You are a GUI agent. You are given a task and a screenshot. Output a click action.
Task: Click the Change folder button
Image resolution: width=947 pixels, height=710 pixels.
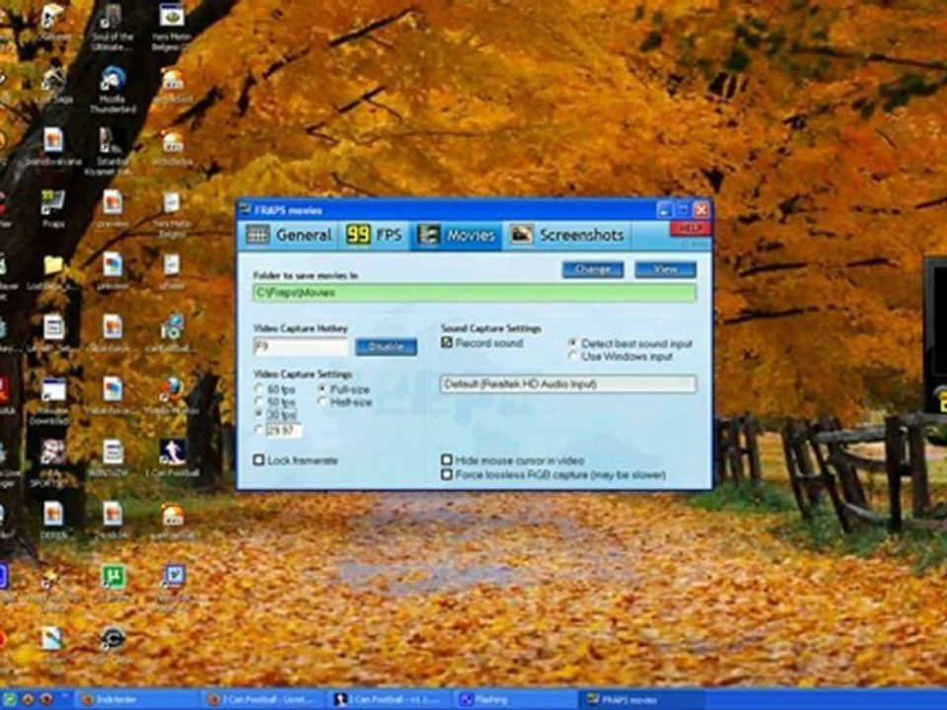pos(593,269)
